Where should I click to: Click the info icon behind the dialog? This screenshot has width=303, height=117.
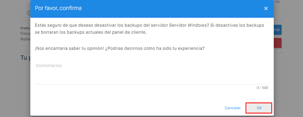(28, 13)
